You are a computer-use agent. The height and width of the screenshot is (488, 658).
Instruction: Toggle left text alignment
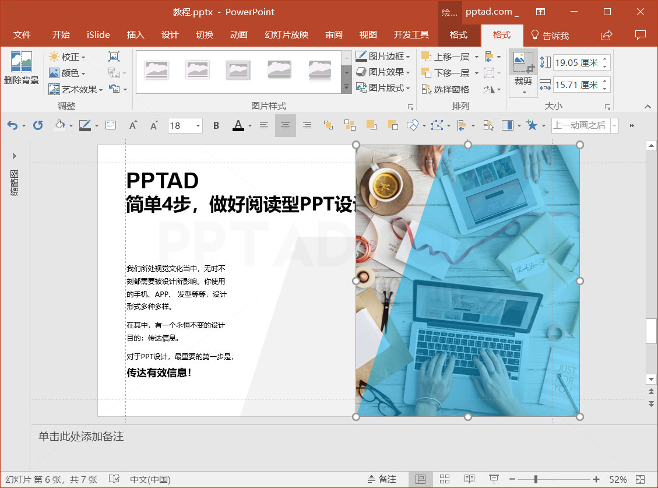click(x=263, y=125)
